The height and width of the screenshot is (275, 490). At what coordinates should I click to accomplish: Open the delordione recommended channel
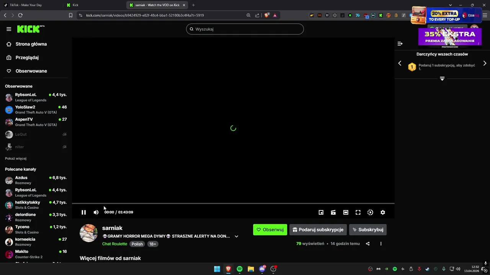36,217
